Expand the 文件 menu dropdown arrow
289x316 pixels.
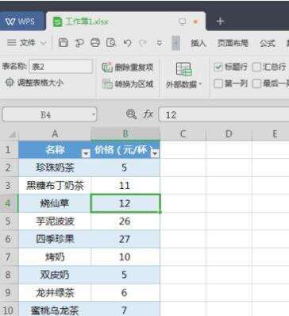pos(44,43)
